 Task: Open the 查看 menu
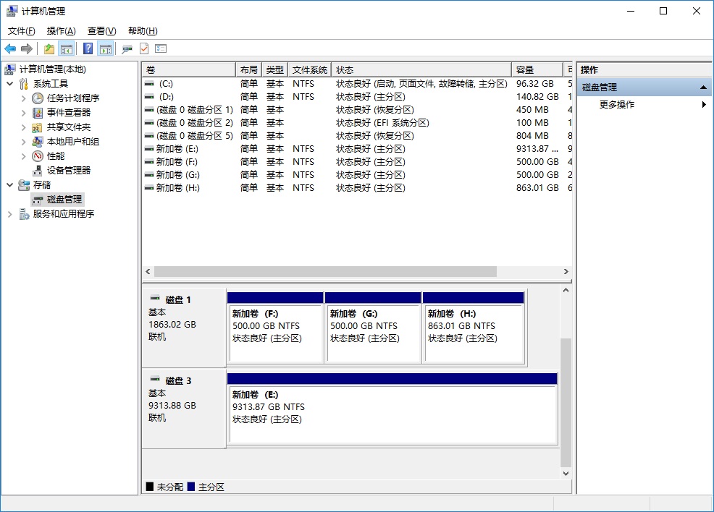point(101,30)
